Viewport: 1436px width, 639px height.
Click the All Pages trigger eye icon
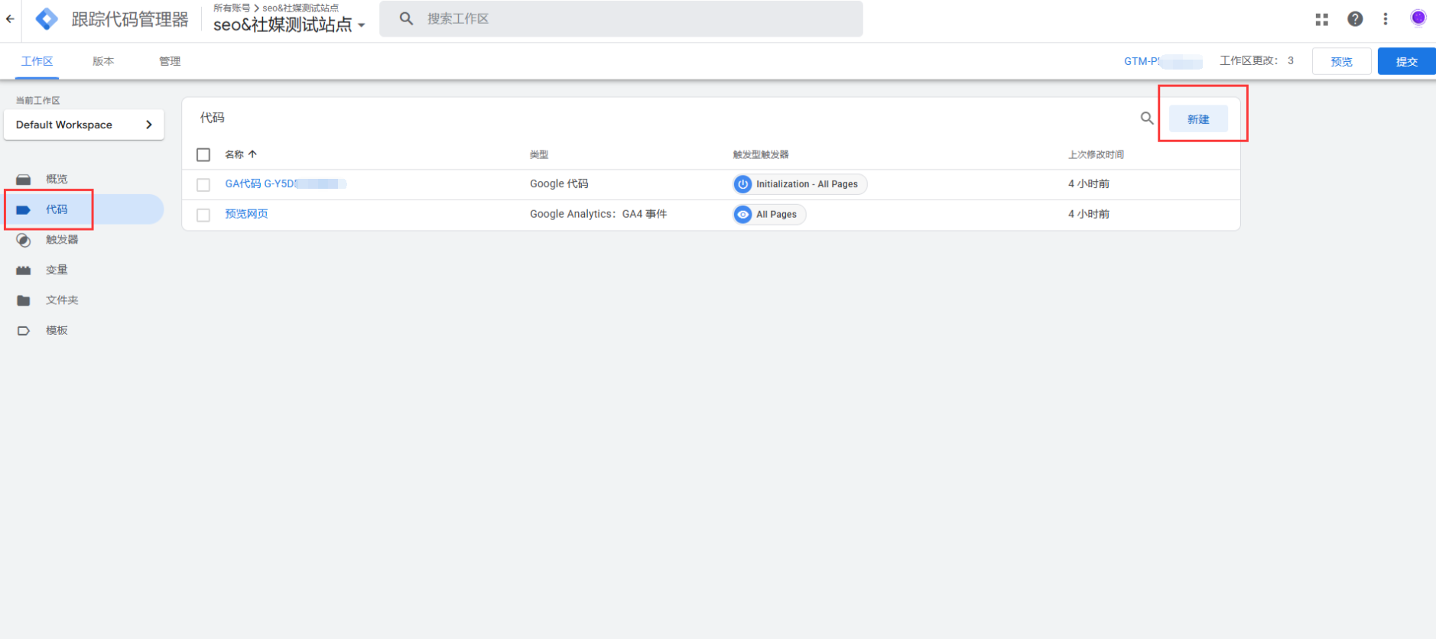coord(742,215)
